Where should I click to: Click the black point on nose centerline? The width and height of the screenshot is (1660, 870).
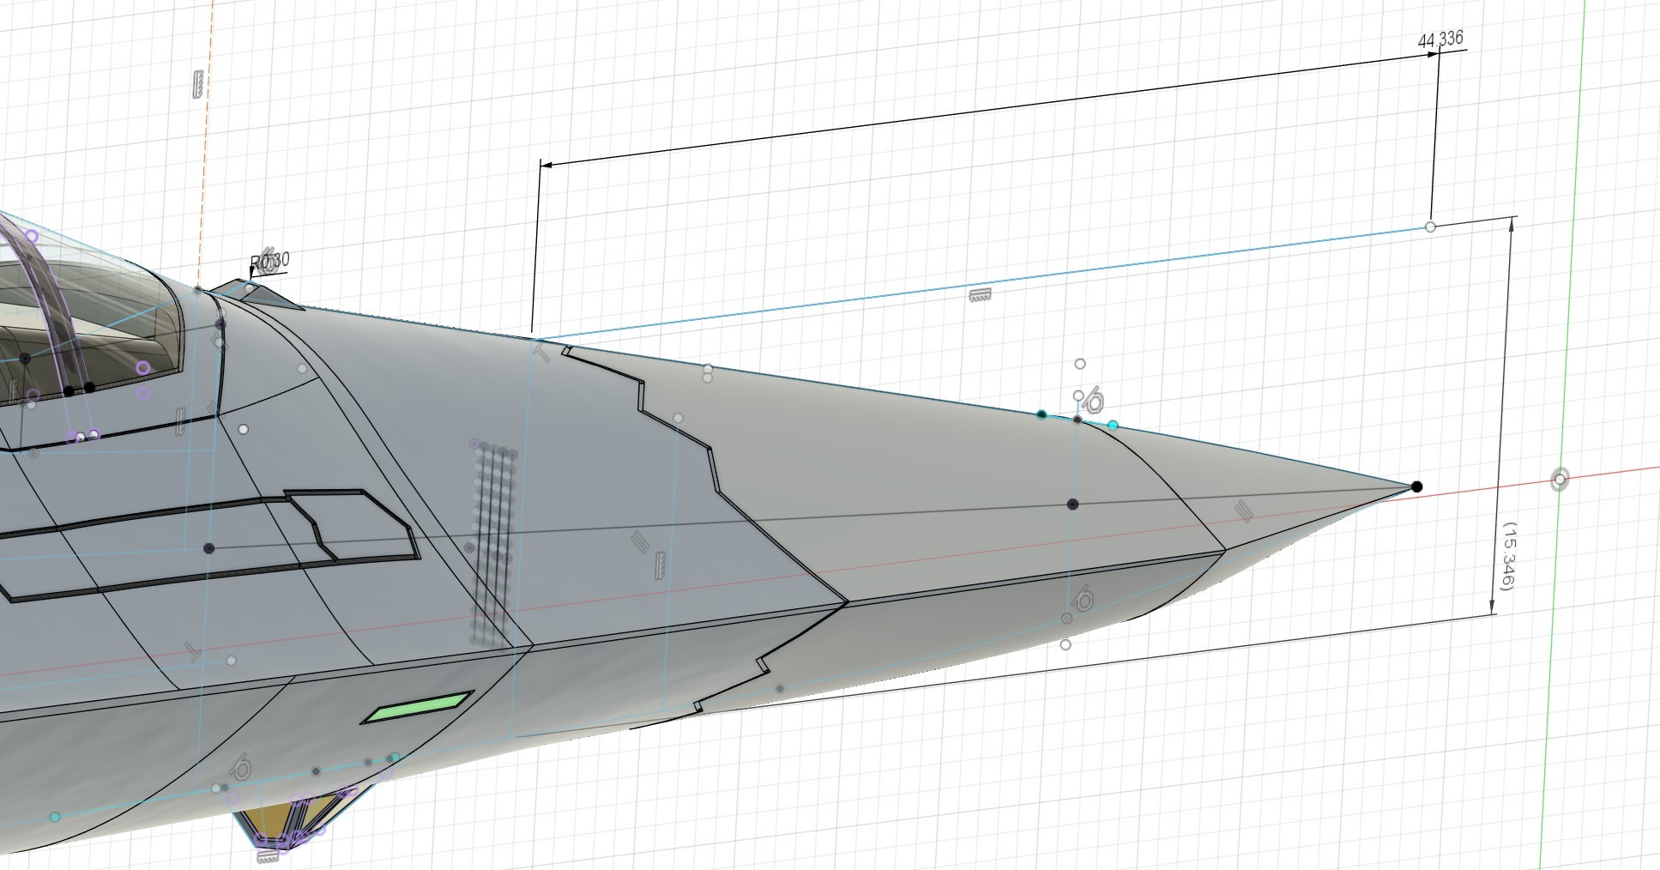[1072, 504]
